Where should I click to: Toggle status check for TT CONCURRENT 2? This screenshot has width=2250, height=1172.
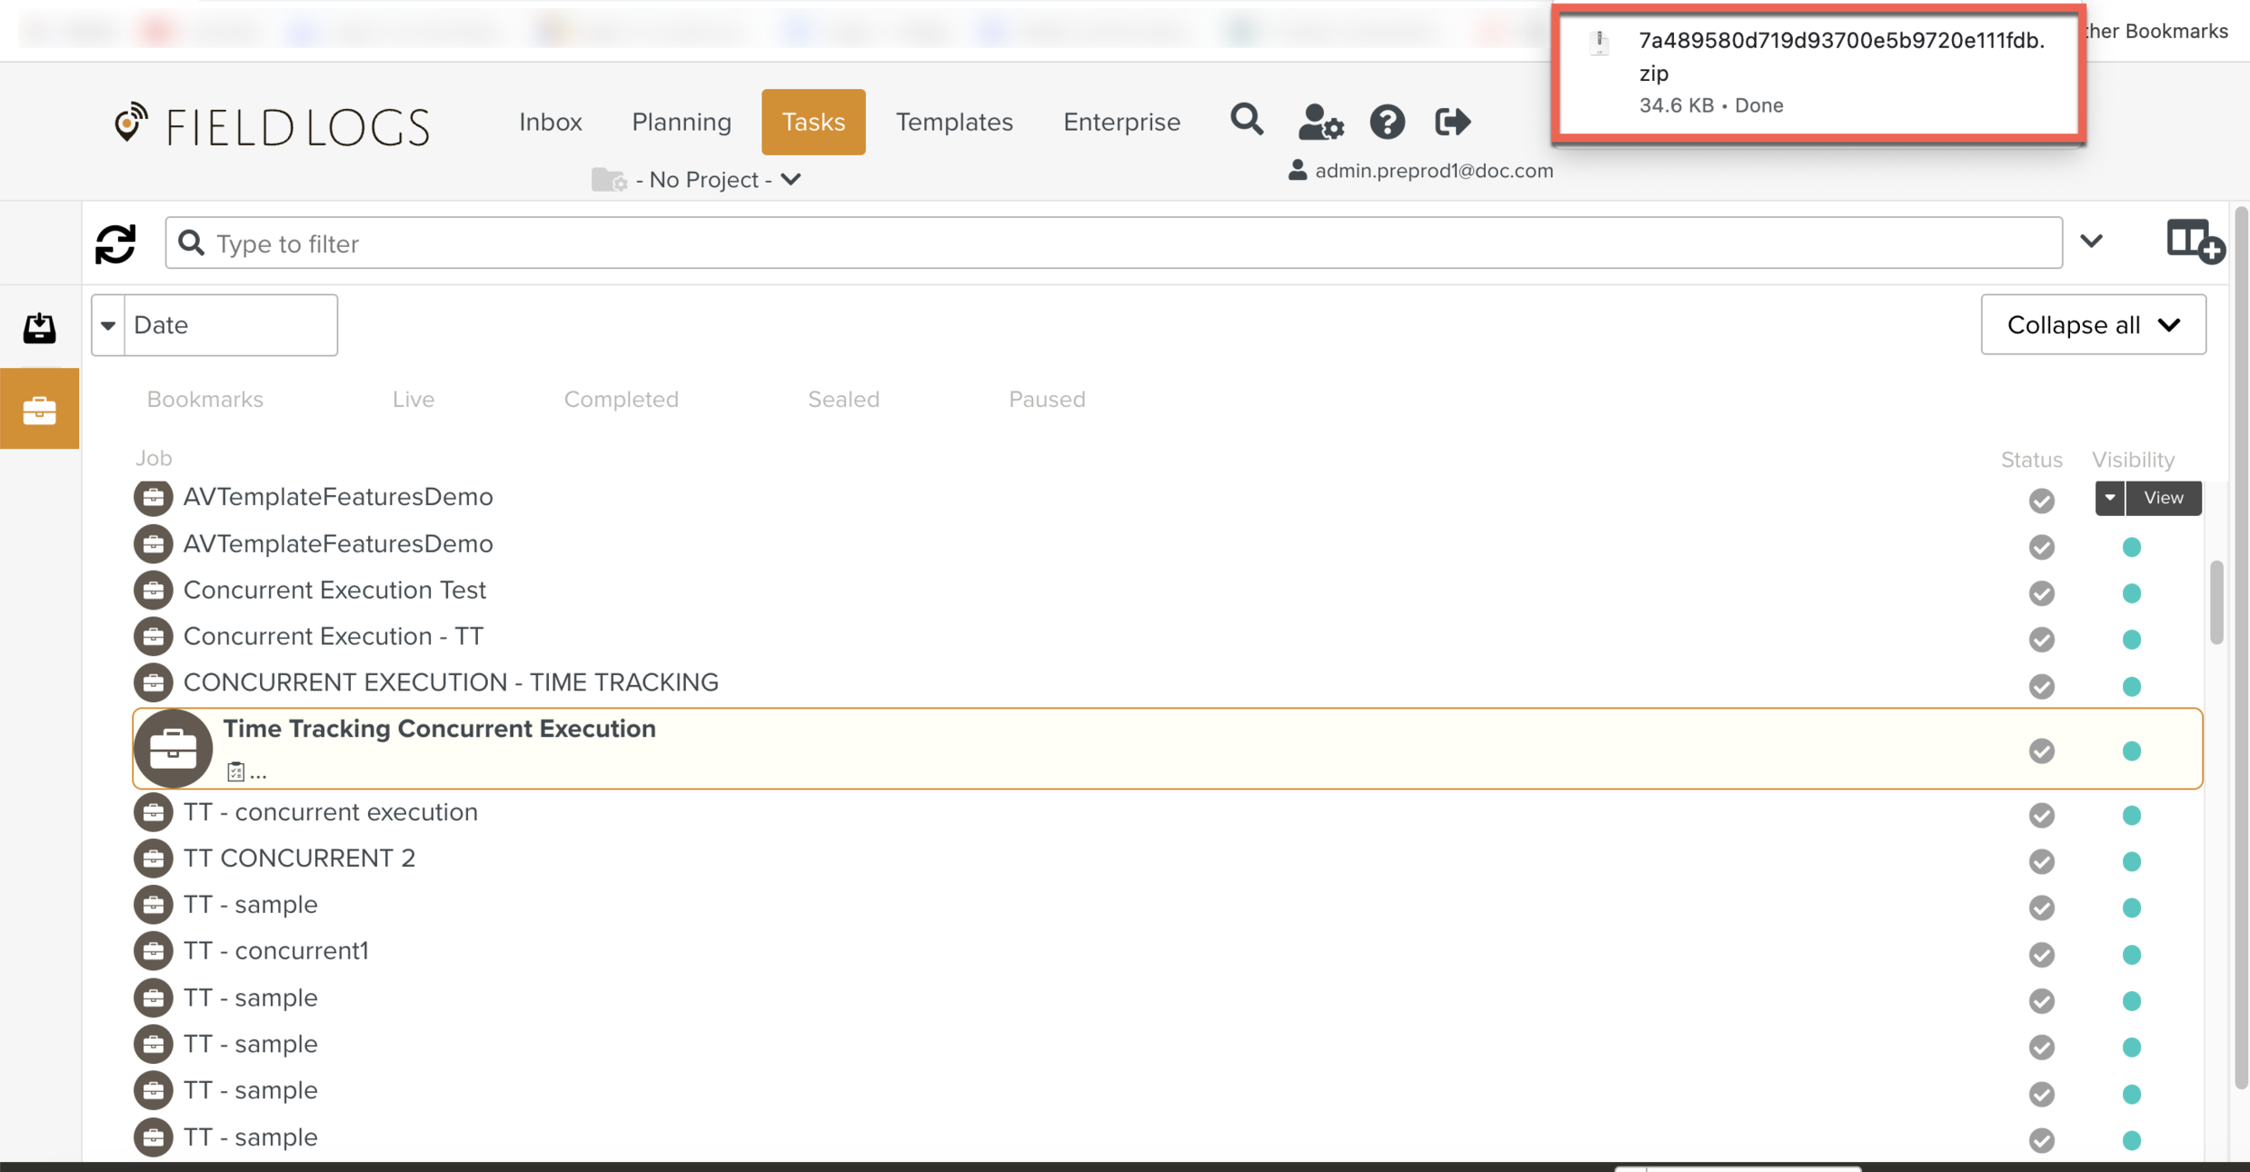click(x=2041, y=861)
